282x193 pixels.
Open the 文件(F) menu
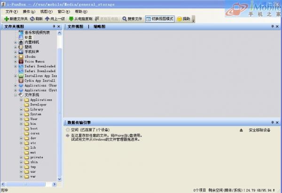point(11,12)
